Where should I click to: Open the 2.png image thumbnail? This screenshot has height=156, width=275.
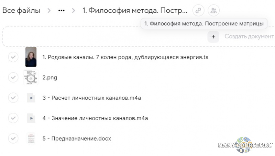pyautogui.click(x=31, y=77)
